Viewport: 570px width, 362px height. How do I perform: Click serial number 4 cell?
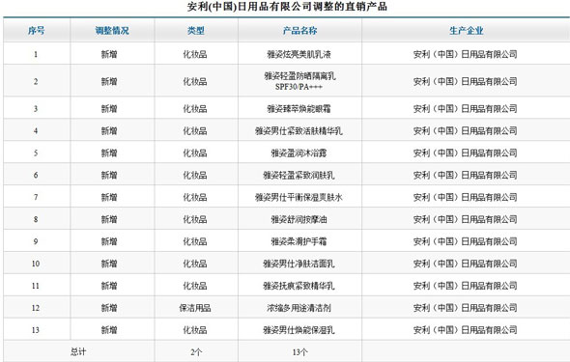[x=36, y=130]
